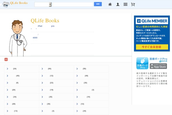Open the QLife MEMBER banner logo
This screenshot has height=115, width=172.
coord(152,21)
